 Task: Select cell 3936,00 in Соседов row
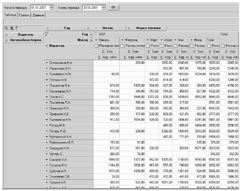[132, 165]
